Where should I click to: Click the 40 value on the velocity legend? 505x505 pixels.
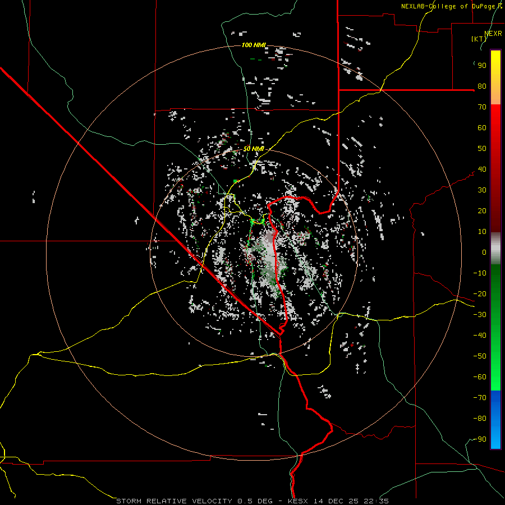point(482,169)
